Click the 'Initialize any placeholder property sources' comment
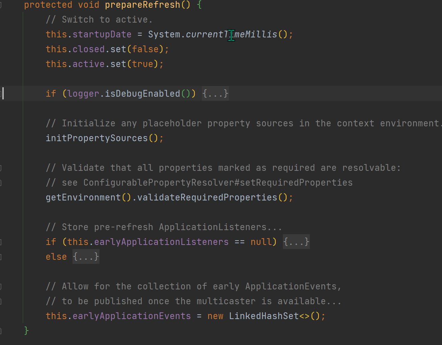 [x=243, y=123]
